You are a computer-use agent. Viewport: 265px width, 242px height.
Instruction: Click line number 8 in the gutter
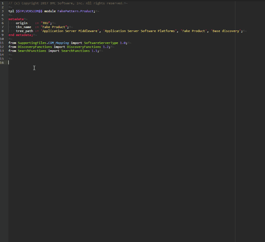tap(3, 31)
